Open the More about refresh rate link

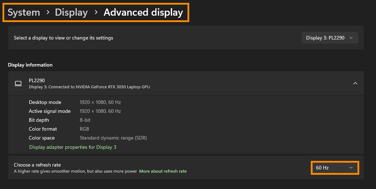click(x=163, y=171)
